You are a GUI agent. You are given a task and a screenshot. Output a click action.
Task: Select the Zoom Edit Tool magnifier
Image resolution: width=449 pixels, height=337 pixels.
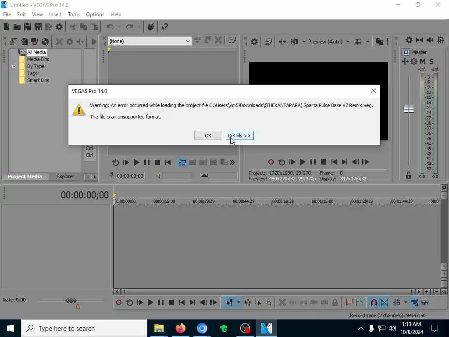pyautogui.click(x=268, y=302)
